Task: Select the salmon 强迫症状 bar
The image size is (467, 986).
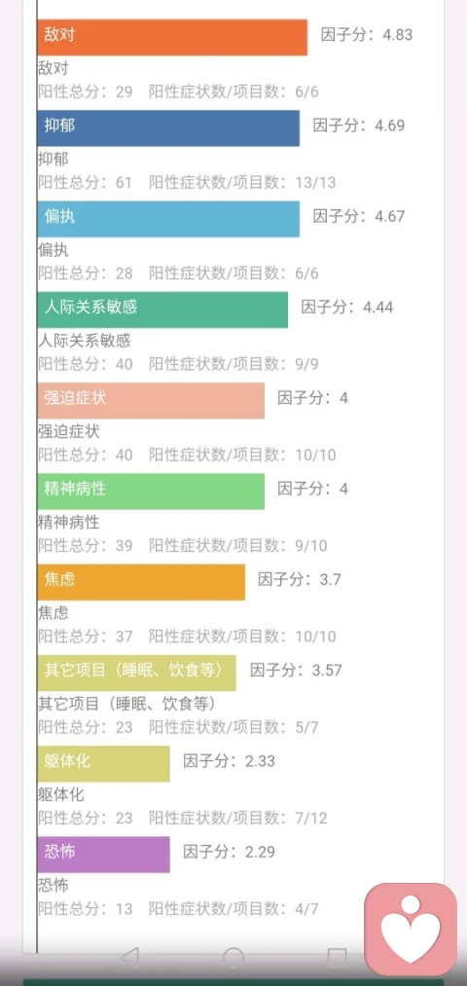Action: pos(151,401)
